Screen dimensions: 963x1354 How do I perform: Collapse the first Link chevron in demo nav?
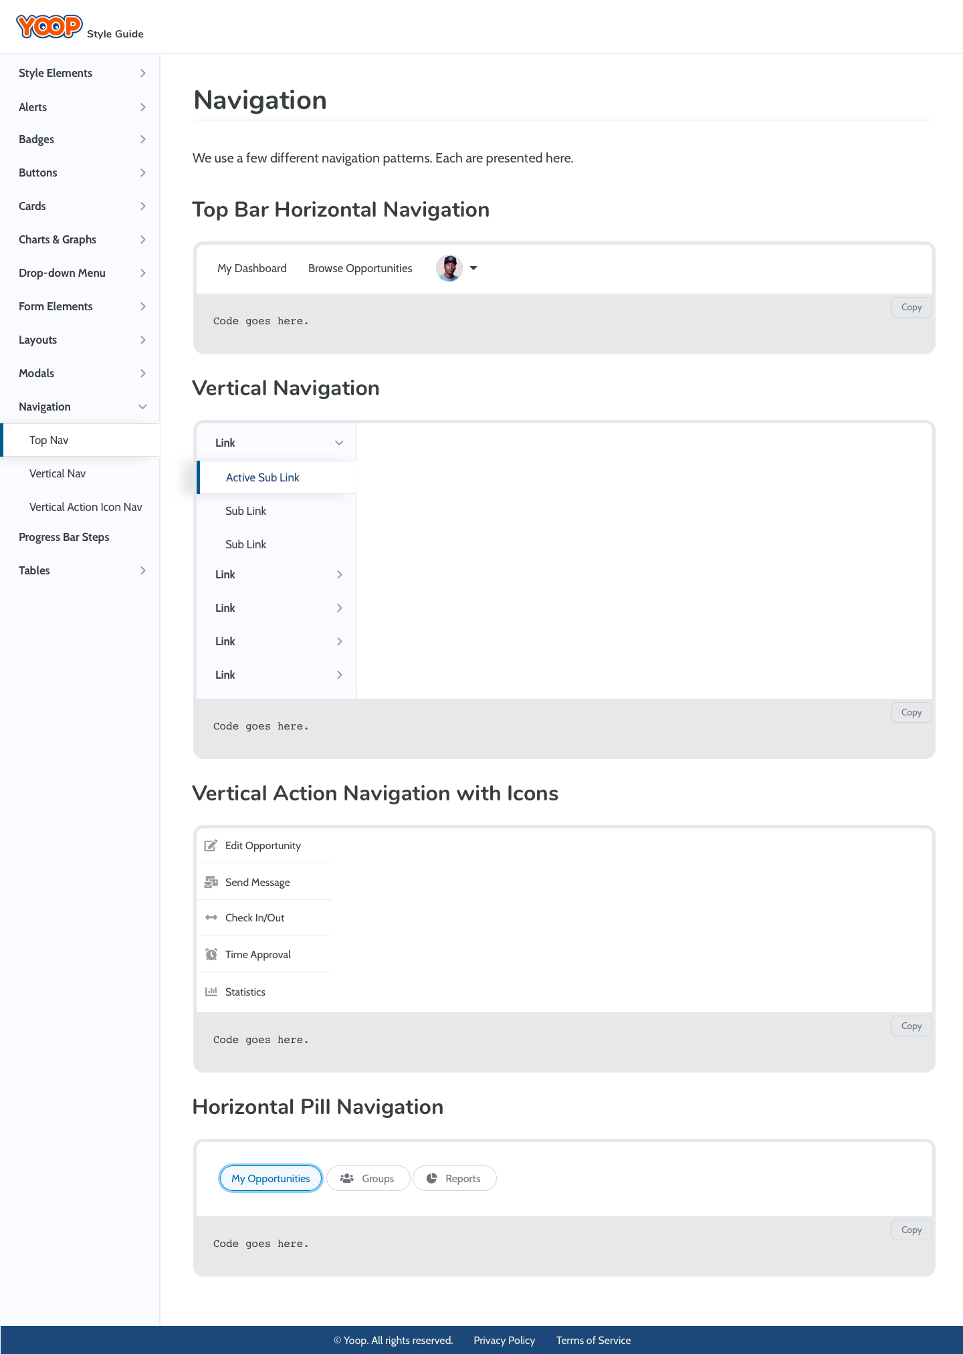(339, 443)
